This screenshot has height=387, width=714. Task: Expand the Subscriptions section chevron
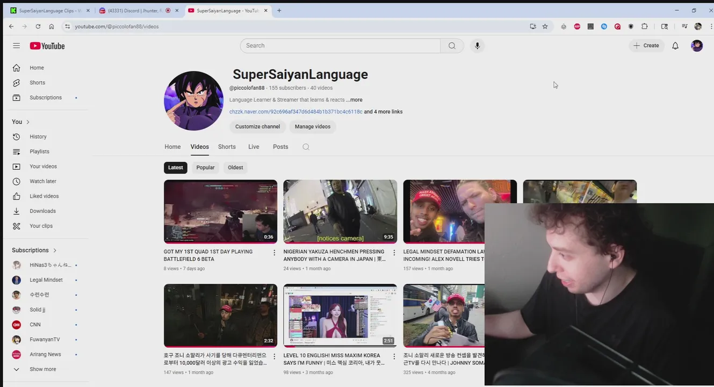[x=55, y=250]
